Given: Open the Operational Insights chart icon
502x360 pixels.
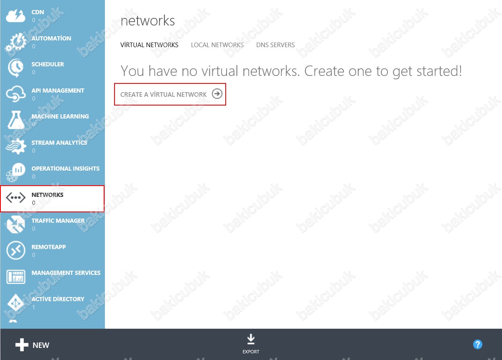Looking at the screenshot, I should (16, 172).
